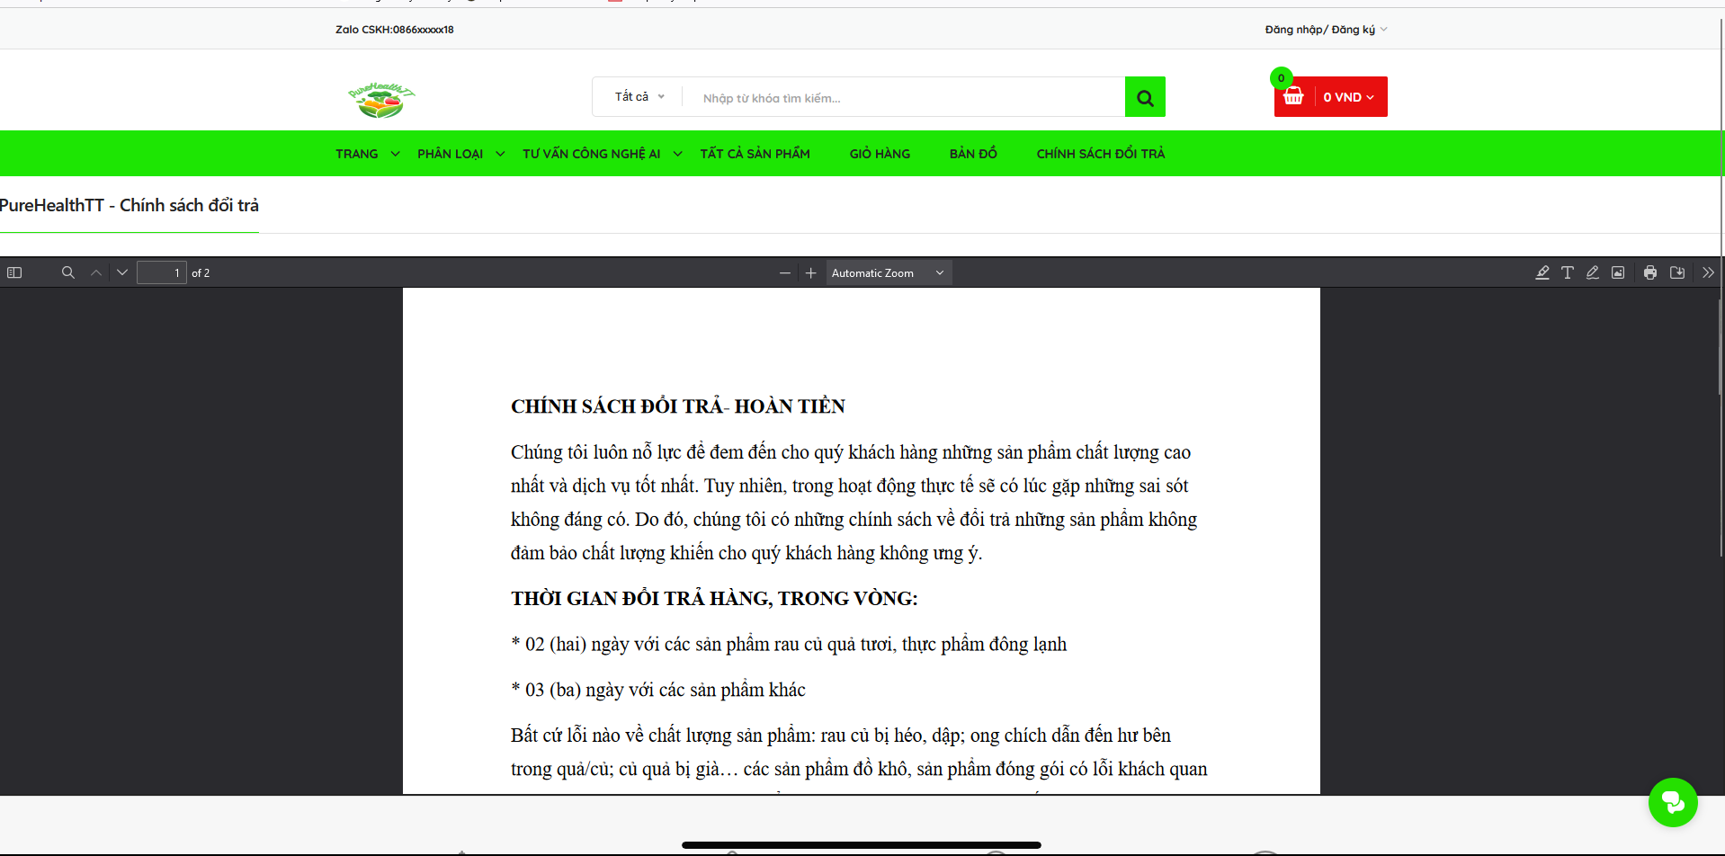Zoom out the PDF document
The width and height of the screenshot is (1725, 856).
coord(785,272)
